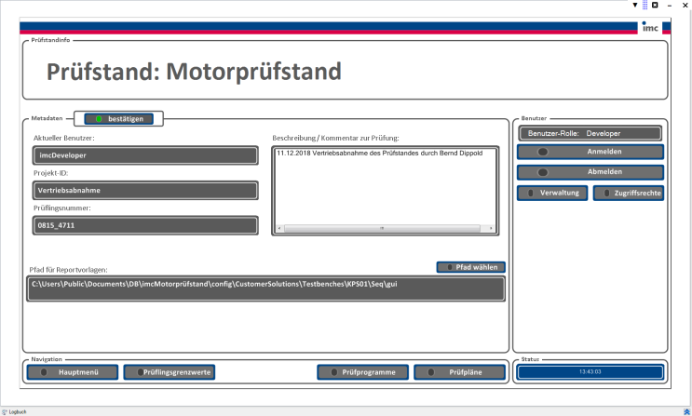Screen dimensions: 692x416
Task: Click the boxed X panel icon
Action: [x=655, y=5]
